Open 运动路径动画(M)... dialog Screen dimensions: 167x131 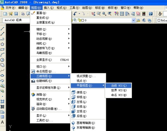coord(51,109)
